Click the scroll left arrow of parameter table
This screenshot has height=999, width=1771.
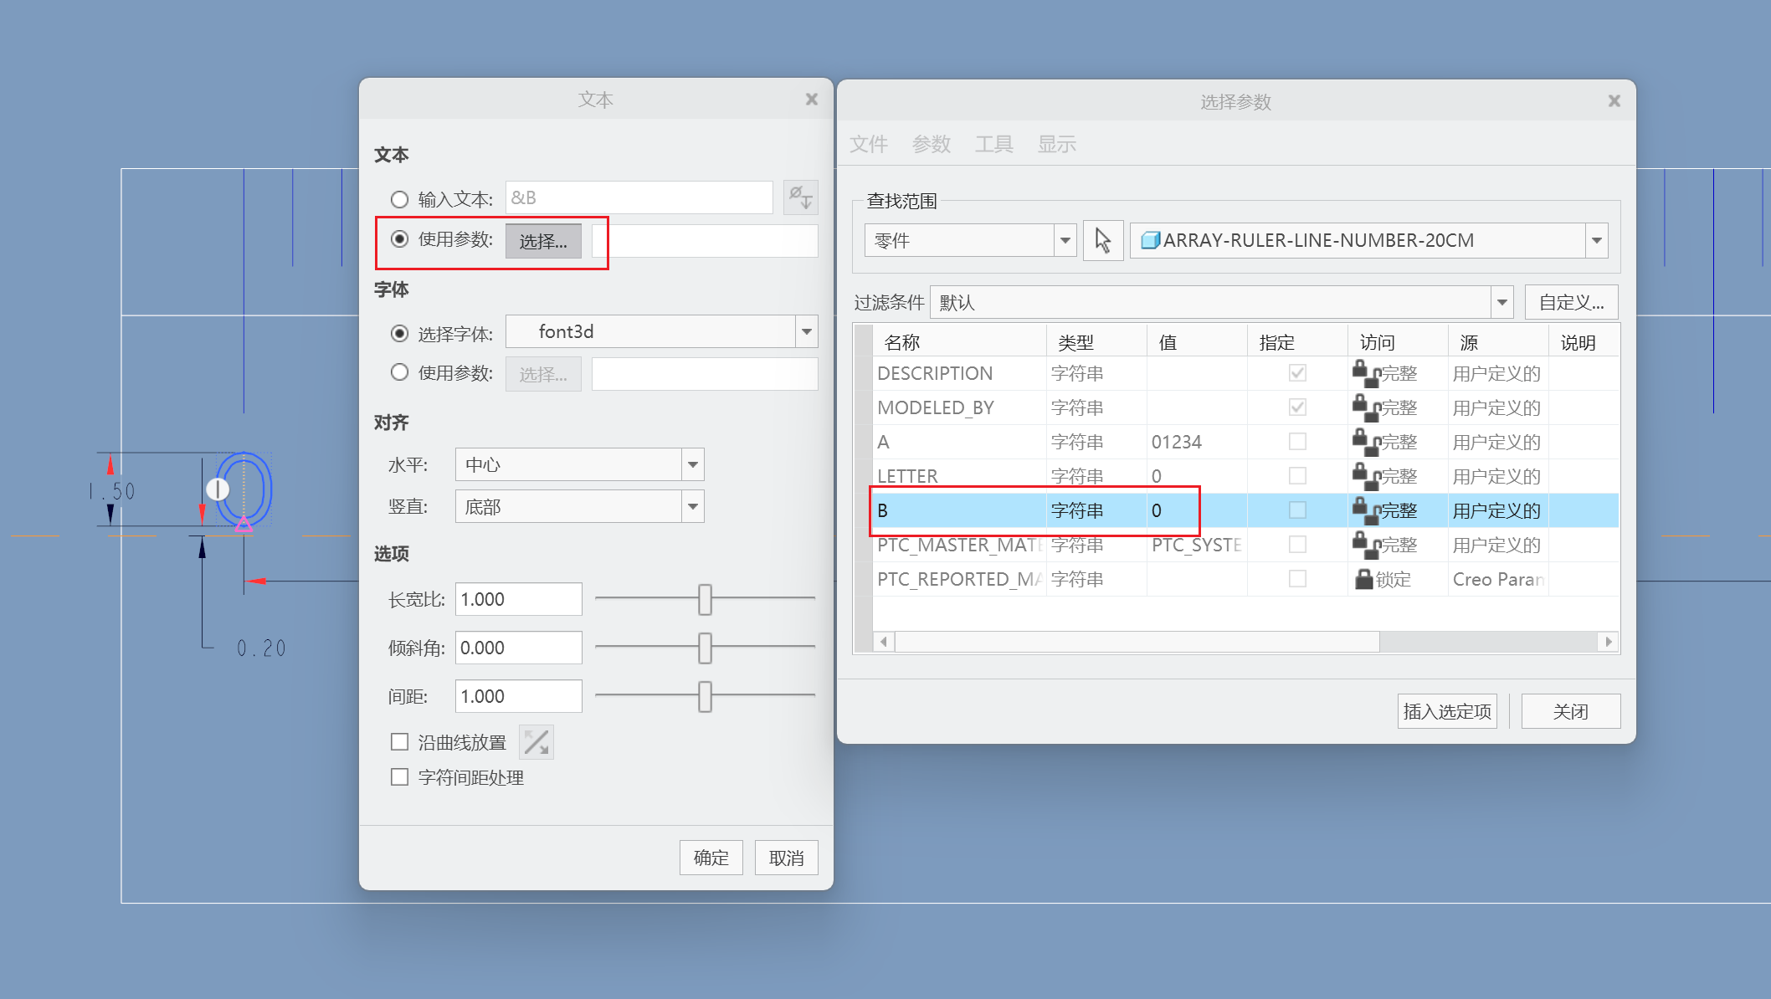(883, 642)
